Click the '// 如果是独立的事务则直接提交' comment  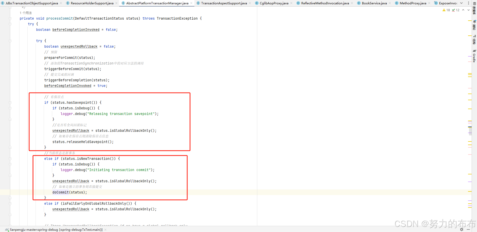tap(77, 187)
